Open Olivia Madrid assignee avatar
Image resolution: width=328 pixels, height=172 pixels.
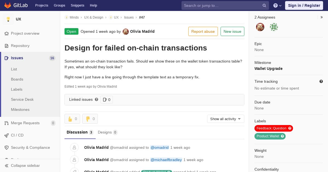(x=260, y=27)
